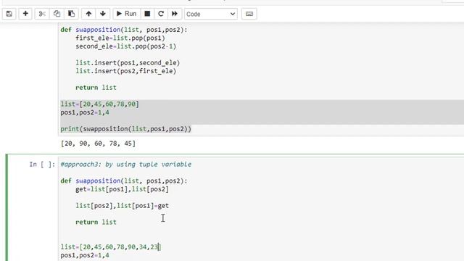
Task: Click second_ele=list.pop(pos2-1) line
Action: click(x=125, y=46)
